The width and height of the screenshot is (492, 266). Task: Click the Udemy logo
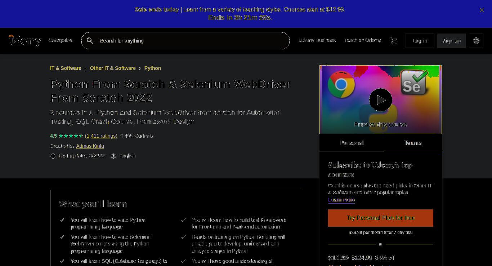tap(25, 40)
